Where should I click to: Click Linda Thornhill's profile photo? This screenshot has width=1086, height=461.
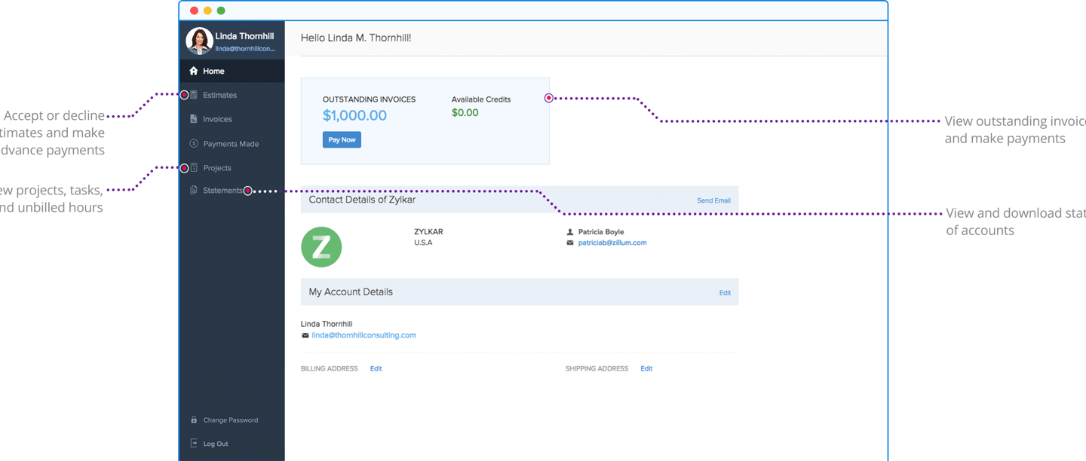pos(199,41)
